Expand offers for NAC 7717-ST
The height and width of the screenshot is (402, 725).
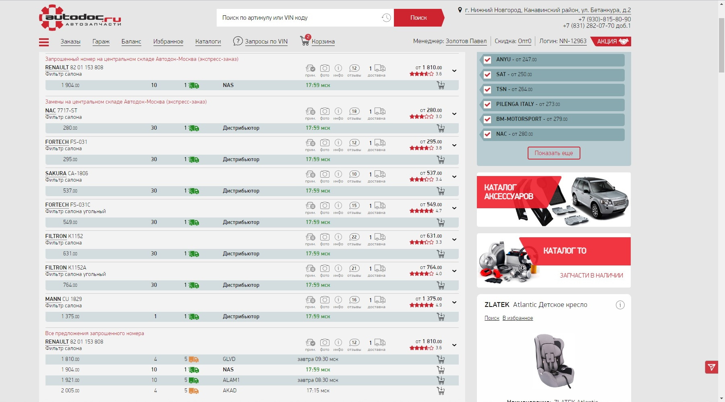tap(454, 114)
